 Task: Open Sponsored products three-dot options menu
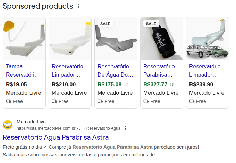click(x=79, y=6)
